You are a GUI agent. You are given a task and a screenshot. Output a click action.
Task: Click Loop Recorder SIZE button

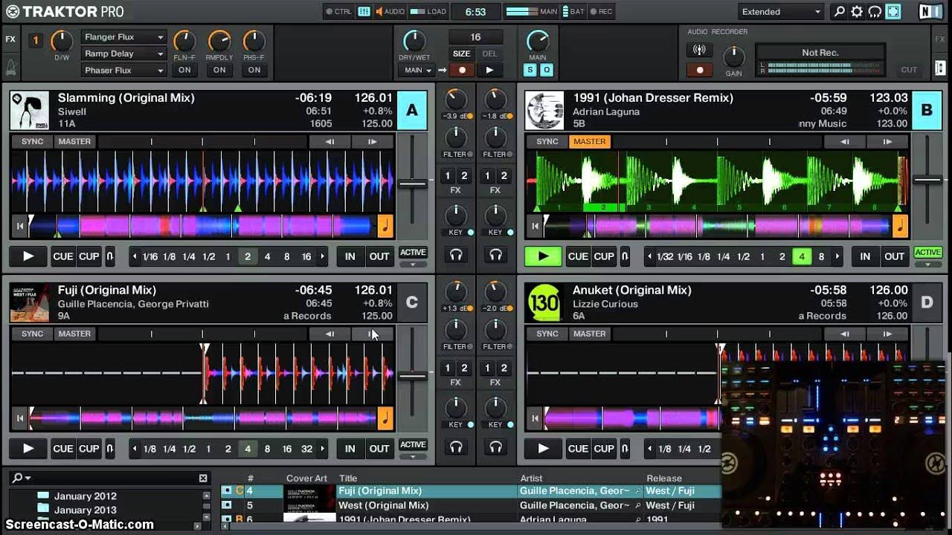point(462,53)
